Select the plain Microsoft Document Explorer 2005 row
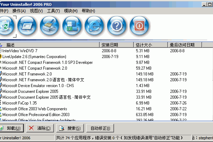 [x=30, y=91]
